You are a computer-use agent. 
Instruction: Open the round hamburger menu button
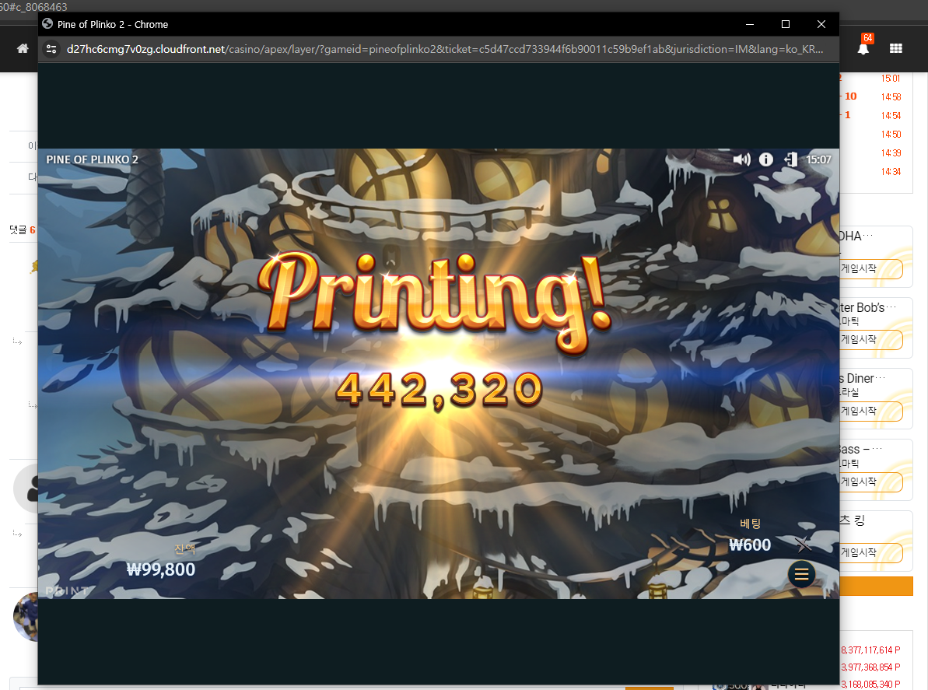pyautogui.click(x=801, y=574)
